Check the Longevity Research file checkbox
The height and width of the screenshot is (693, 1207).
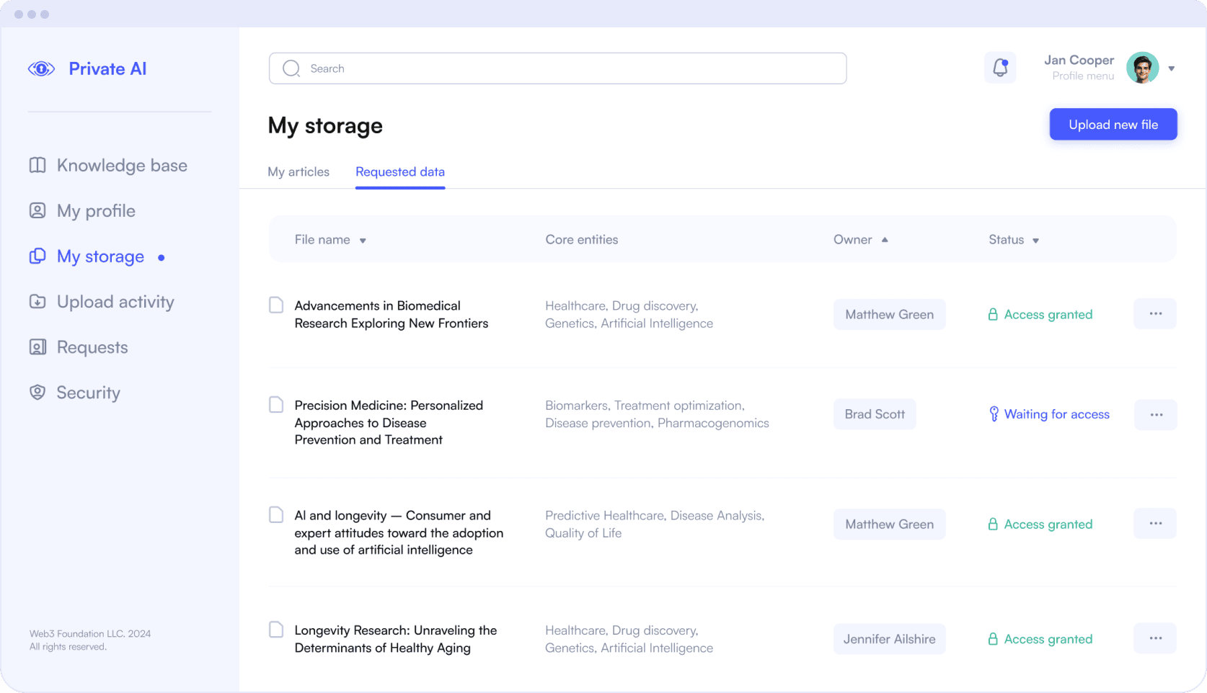[276, 630]
